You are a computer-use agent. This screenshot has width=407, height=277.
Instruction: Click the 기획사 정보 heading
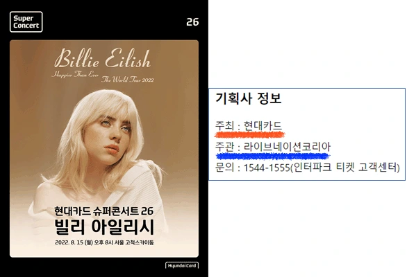(249, 98)
